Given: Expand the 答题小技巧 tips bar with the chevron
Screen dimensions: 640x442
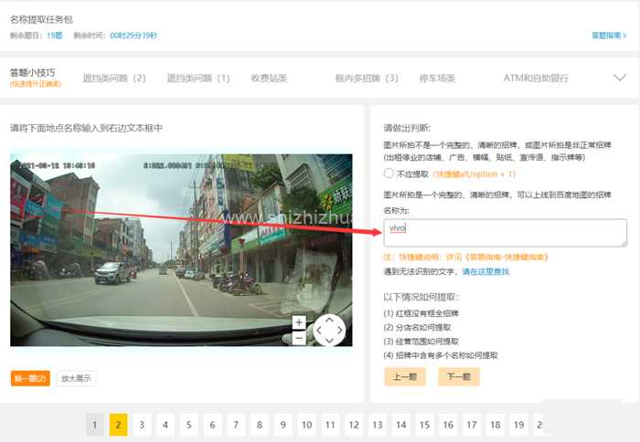Looking at the screenshot, I should [620, 78].
